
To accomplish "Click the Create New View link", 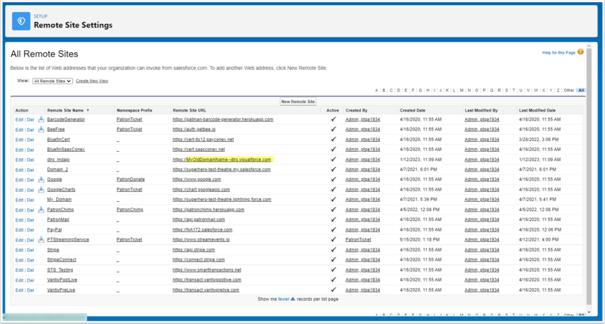I will click(x=92, y=80).
